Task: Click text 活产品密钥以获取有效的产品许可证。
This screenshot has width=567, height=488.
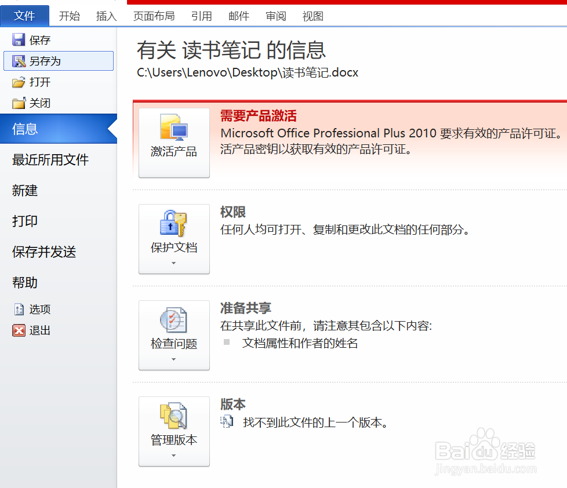Action: 317,149
